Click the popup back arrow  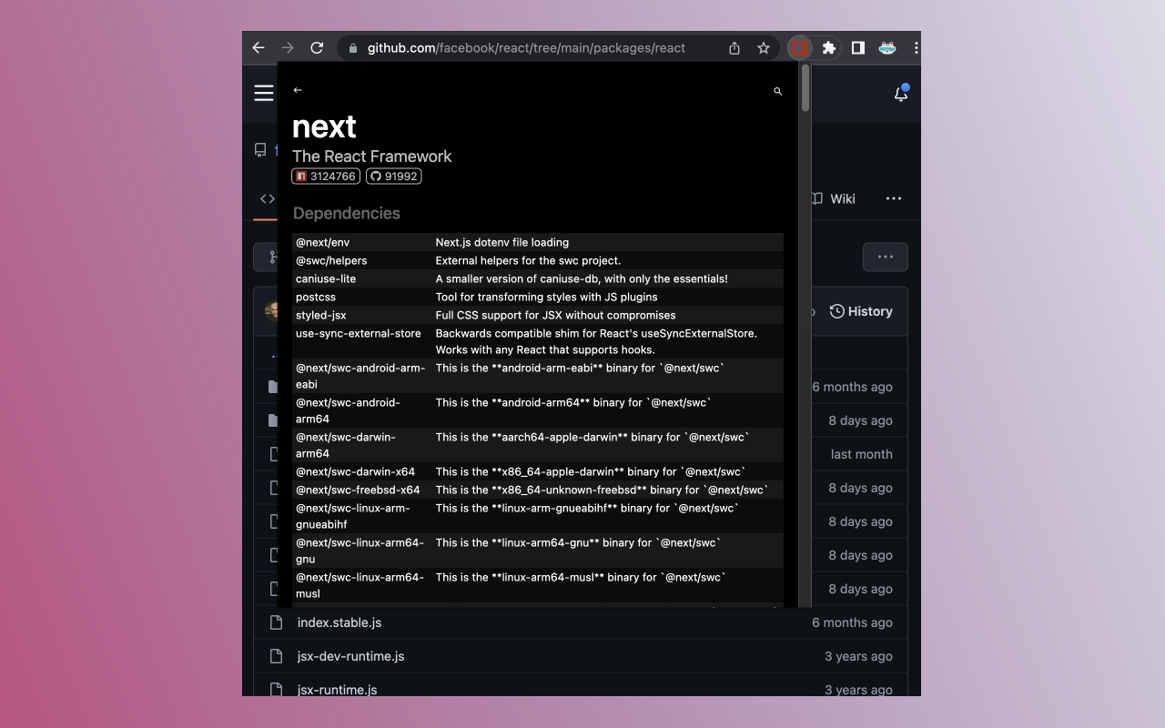pyautogui.click(x=298, y=90)
